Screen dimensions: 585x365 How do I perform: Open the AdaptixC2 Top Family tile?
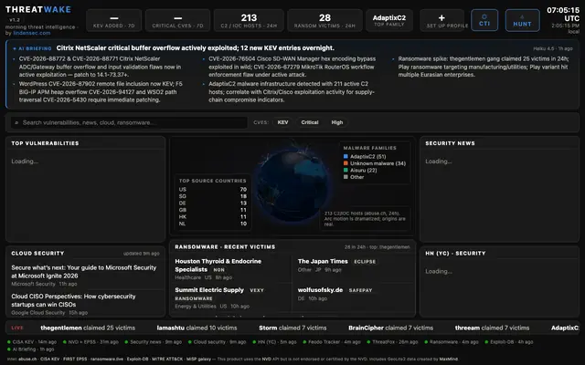[x=389, y=20]
